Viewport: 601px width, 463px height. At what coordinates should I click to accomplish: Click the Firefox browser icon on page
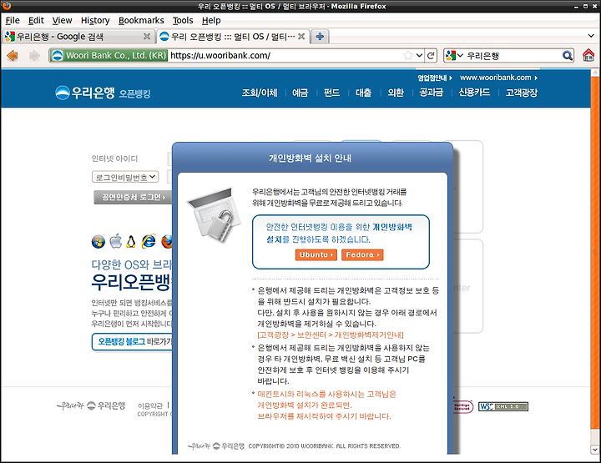click(x=167, y=241)
